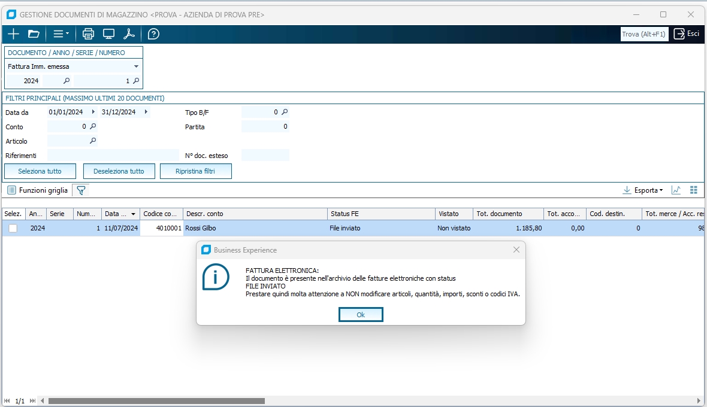Click the scroll left arrow
Image resolution: width=707 pixels, height=407 pixels.
(x=43, y=400)
